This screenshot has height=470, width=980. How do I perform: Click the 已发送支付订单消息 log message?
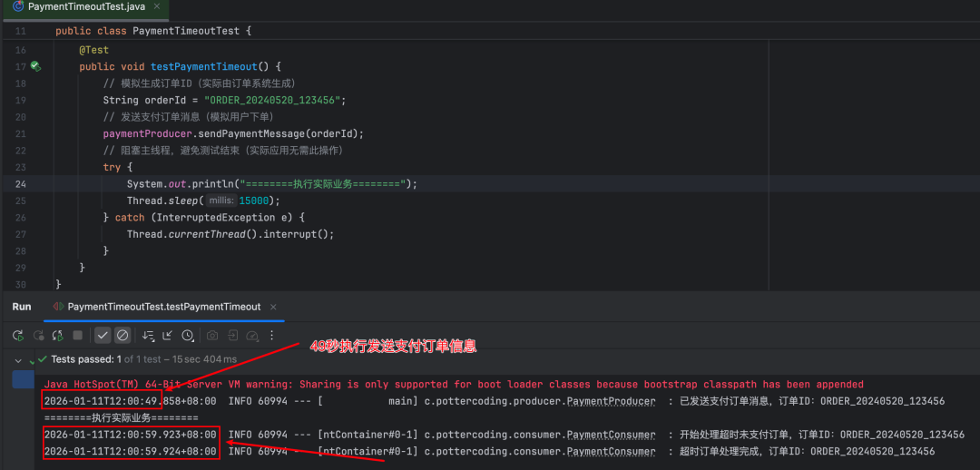click(812, 401)
